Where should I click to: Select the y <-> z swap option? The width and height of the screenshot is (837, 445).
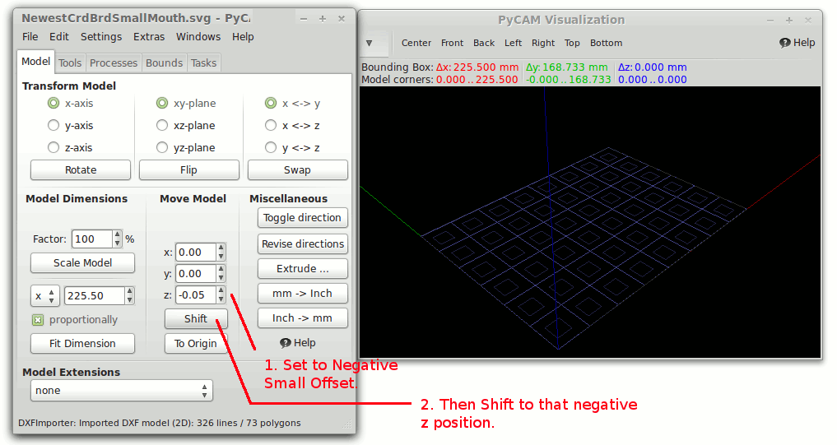(271, 147)
